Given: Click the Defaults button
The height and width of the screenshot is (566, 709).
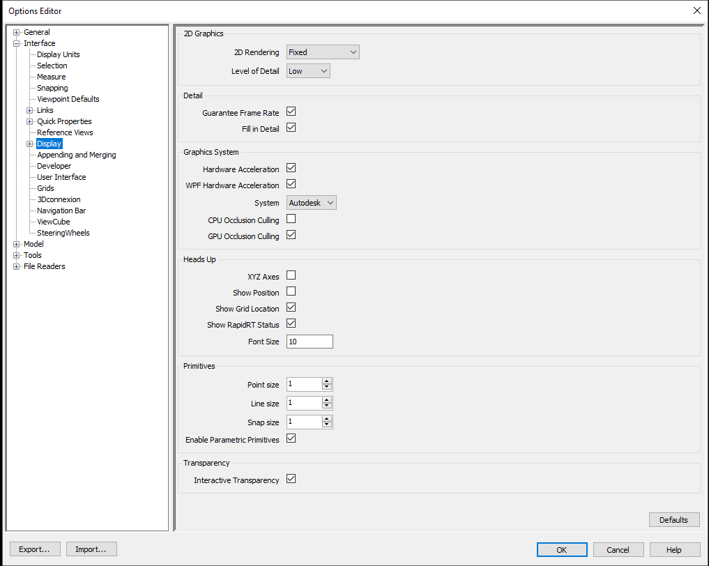Looking at the screenshot, I should pos(673,519).
